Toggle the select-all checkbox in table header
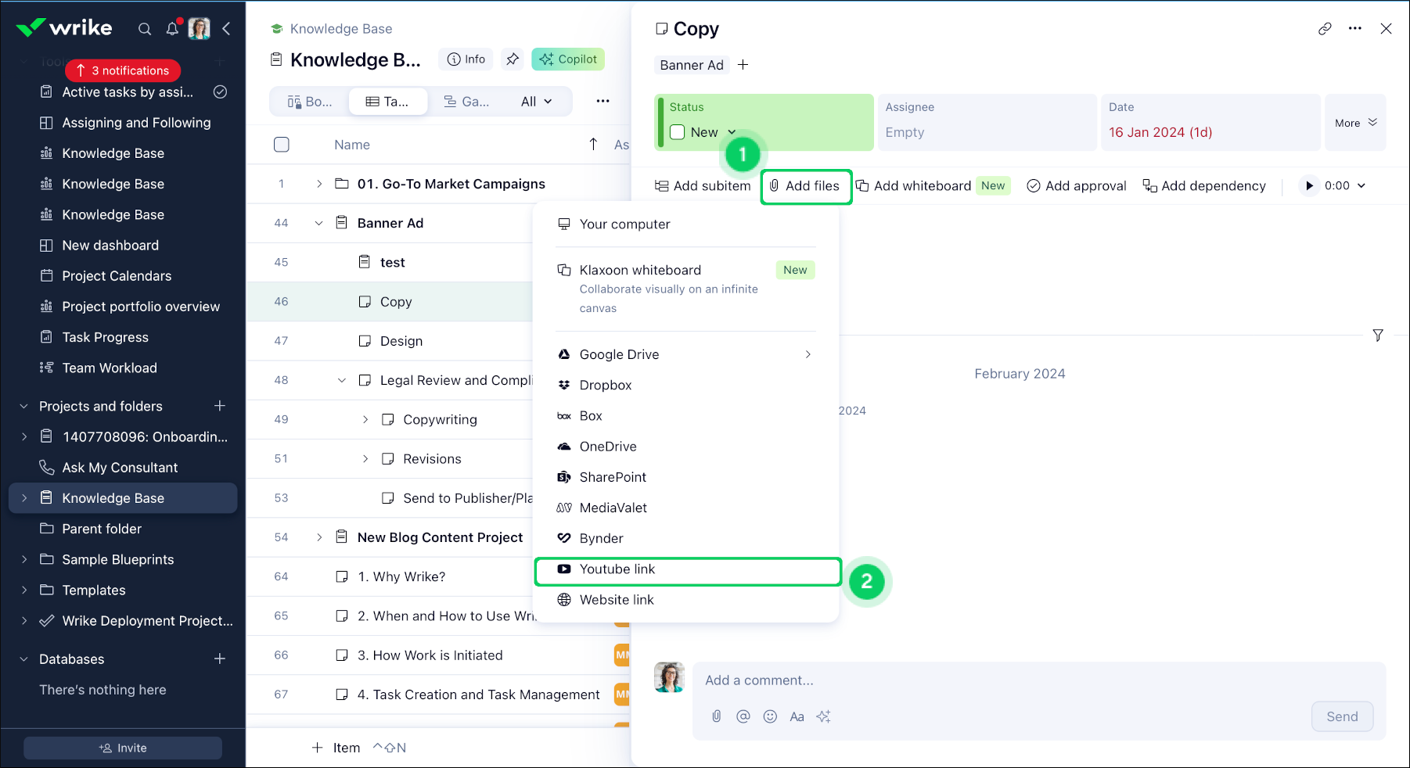1410x768 pixels. coord(282,145)
